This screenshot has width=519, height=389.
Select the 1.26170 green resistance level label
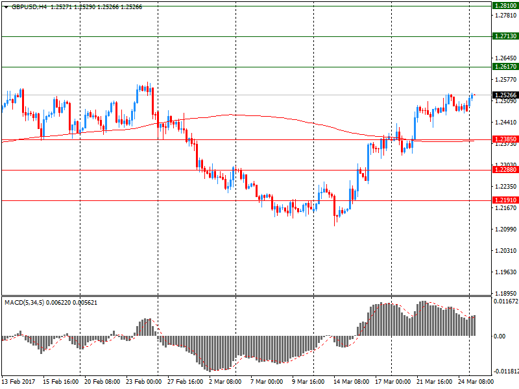[x=505, y=67]
